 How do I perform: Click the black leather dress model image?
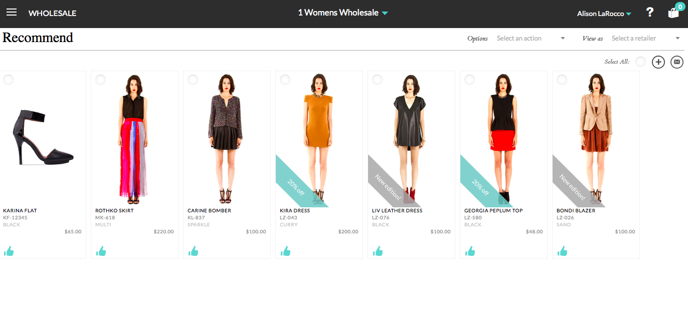(x=410, y=139)
